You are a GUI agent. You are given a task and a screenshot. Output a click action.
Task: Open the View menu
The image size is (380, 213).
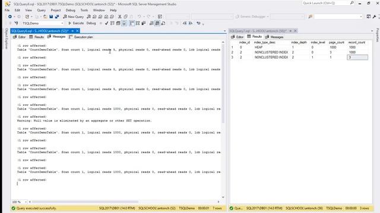pos(28,10)
